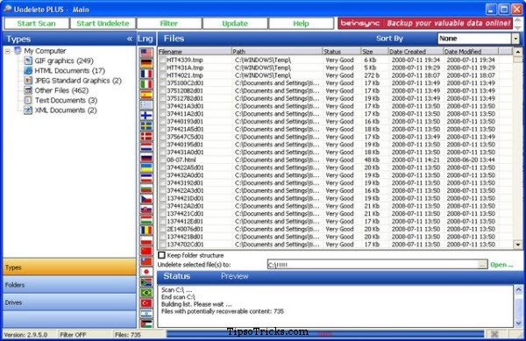Check the box next to 1374702Cd01
This screenshot has width=526, height=341.
pyautogui.click(x=163, y=245)
